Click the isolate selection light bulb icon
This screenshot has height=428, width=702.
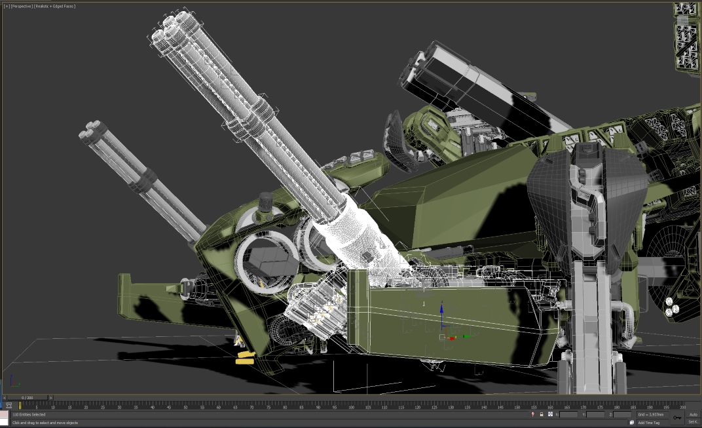pyautogui.click(x=532, y=414)
